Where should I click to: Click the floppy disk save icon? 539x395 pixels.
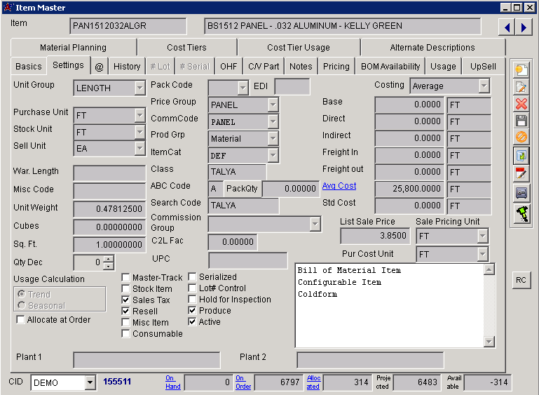click(521, 121)
